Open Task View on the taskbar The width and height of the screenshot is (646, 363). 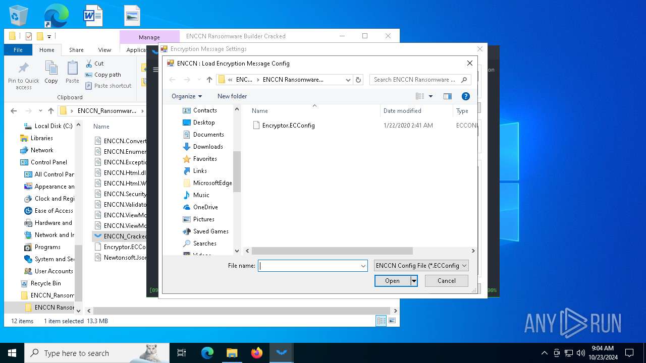(x=182, y=353)
